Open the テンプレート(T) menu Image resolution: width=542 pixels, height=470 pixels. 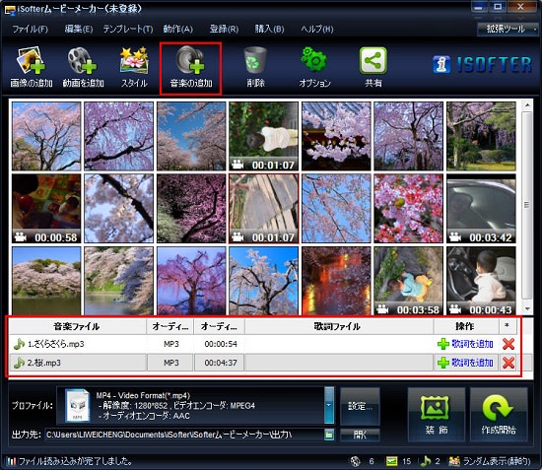click(128, 29)
